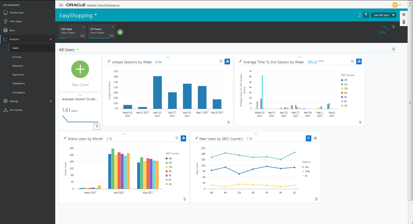Open All Users section options menu
The width and height of the screenshot is (413, 224).
393,49
